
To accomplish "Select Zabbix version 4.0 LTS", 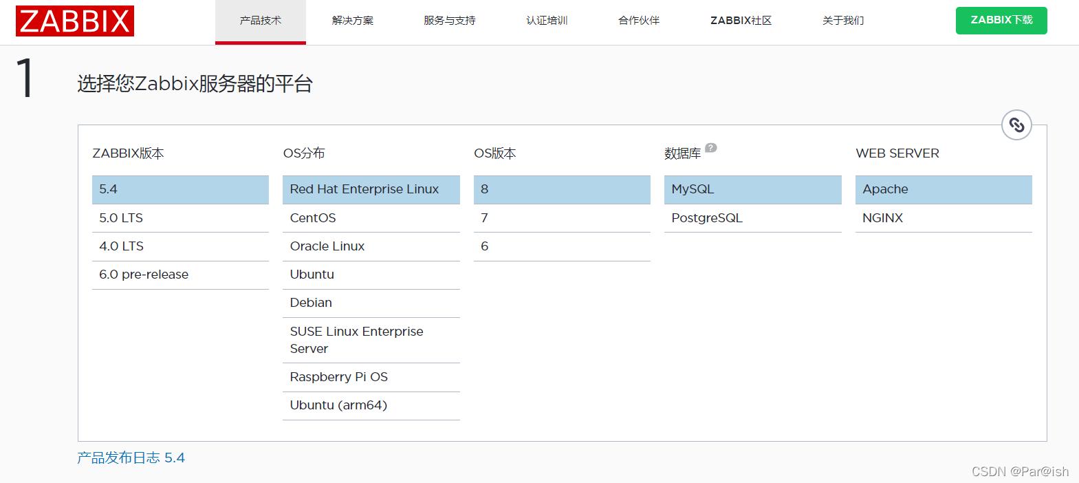I will tap(180, 246).
